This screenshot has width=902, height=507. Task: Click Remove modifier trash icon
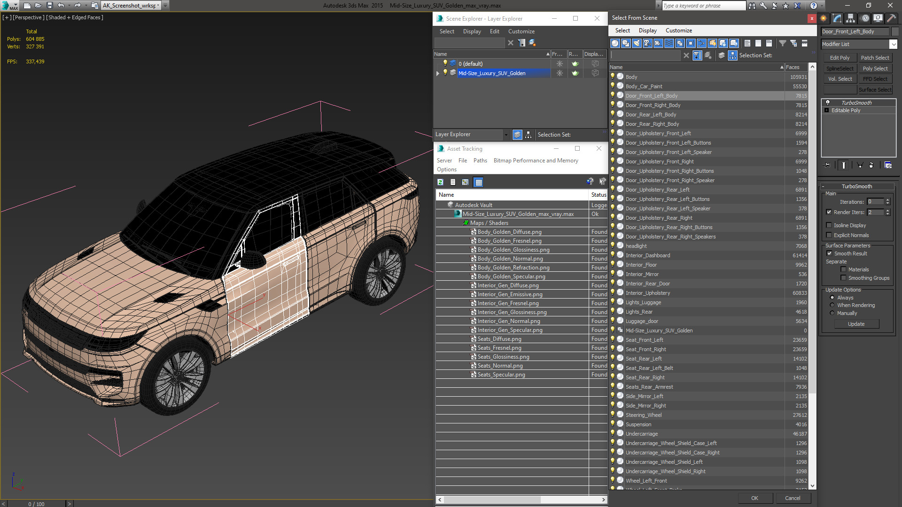pos(871,165)
